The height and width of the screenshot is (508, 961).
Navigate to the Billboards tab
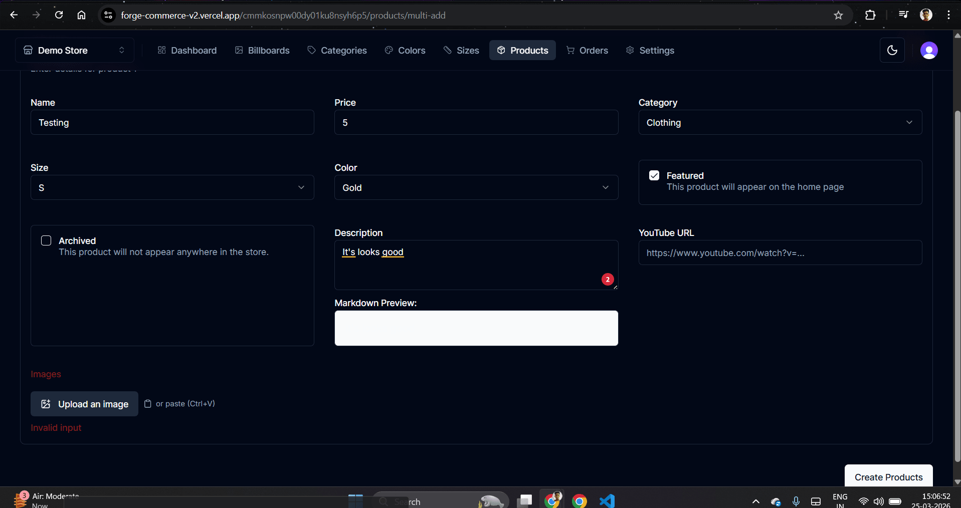point(262,50)
